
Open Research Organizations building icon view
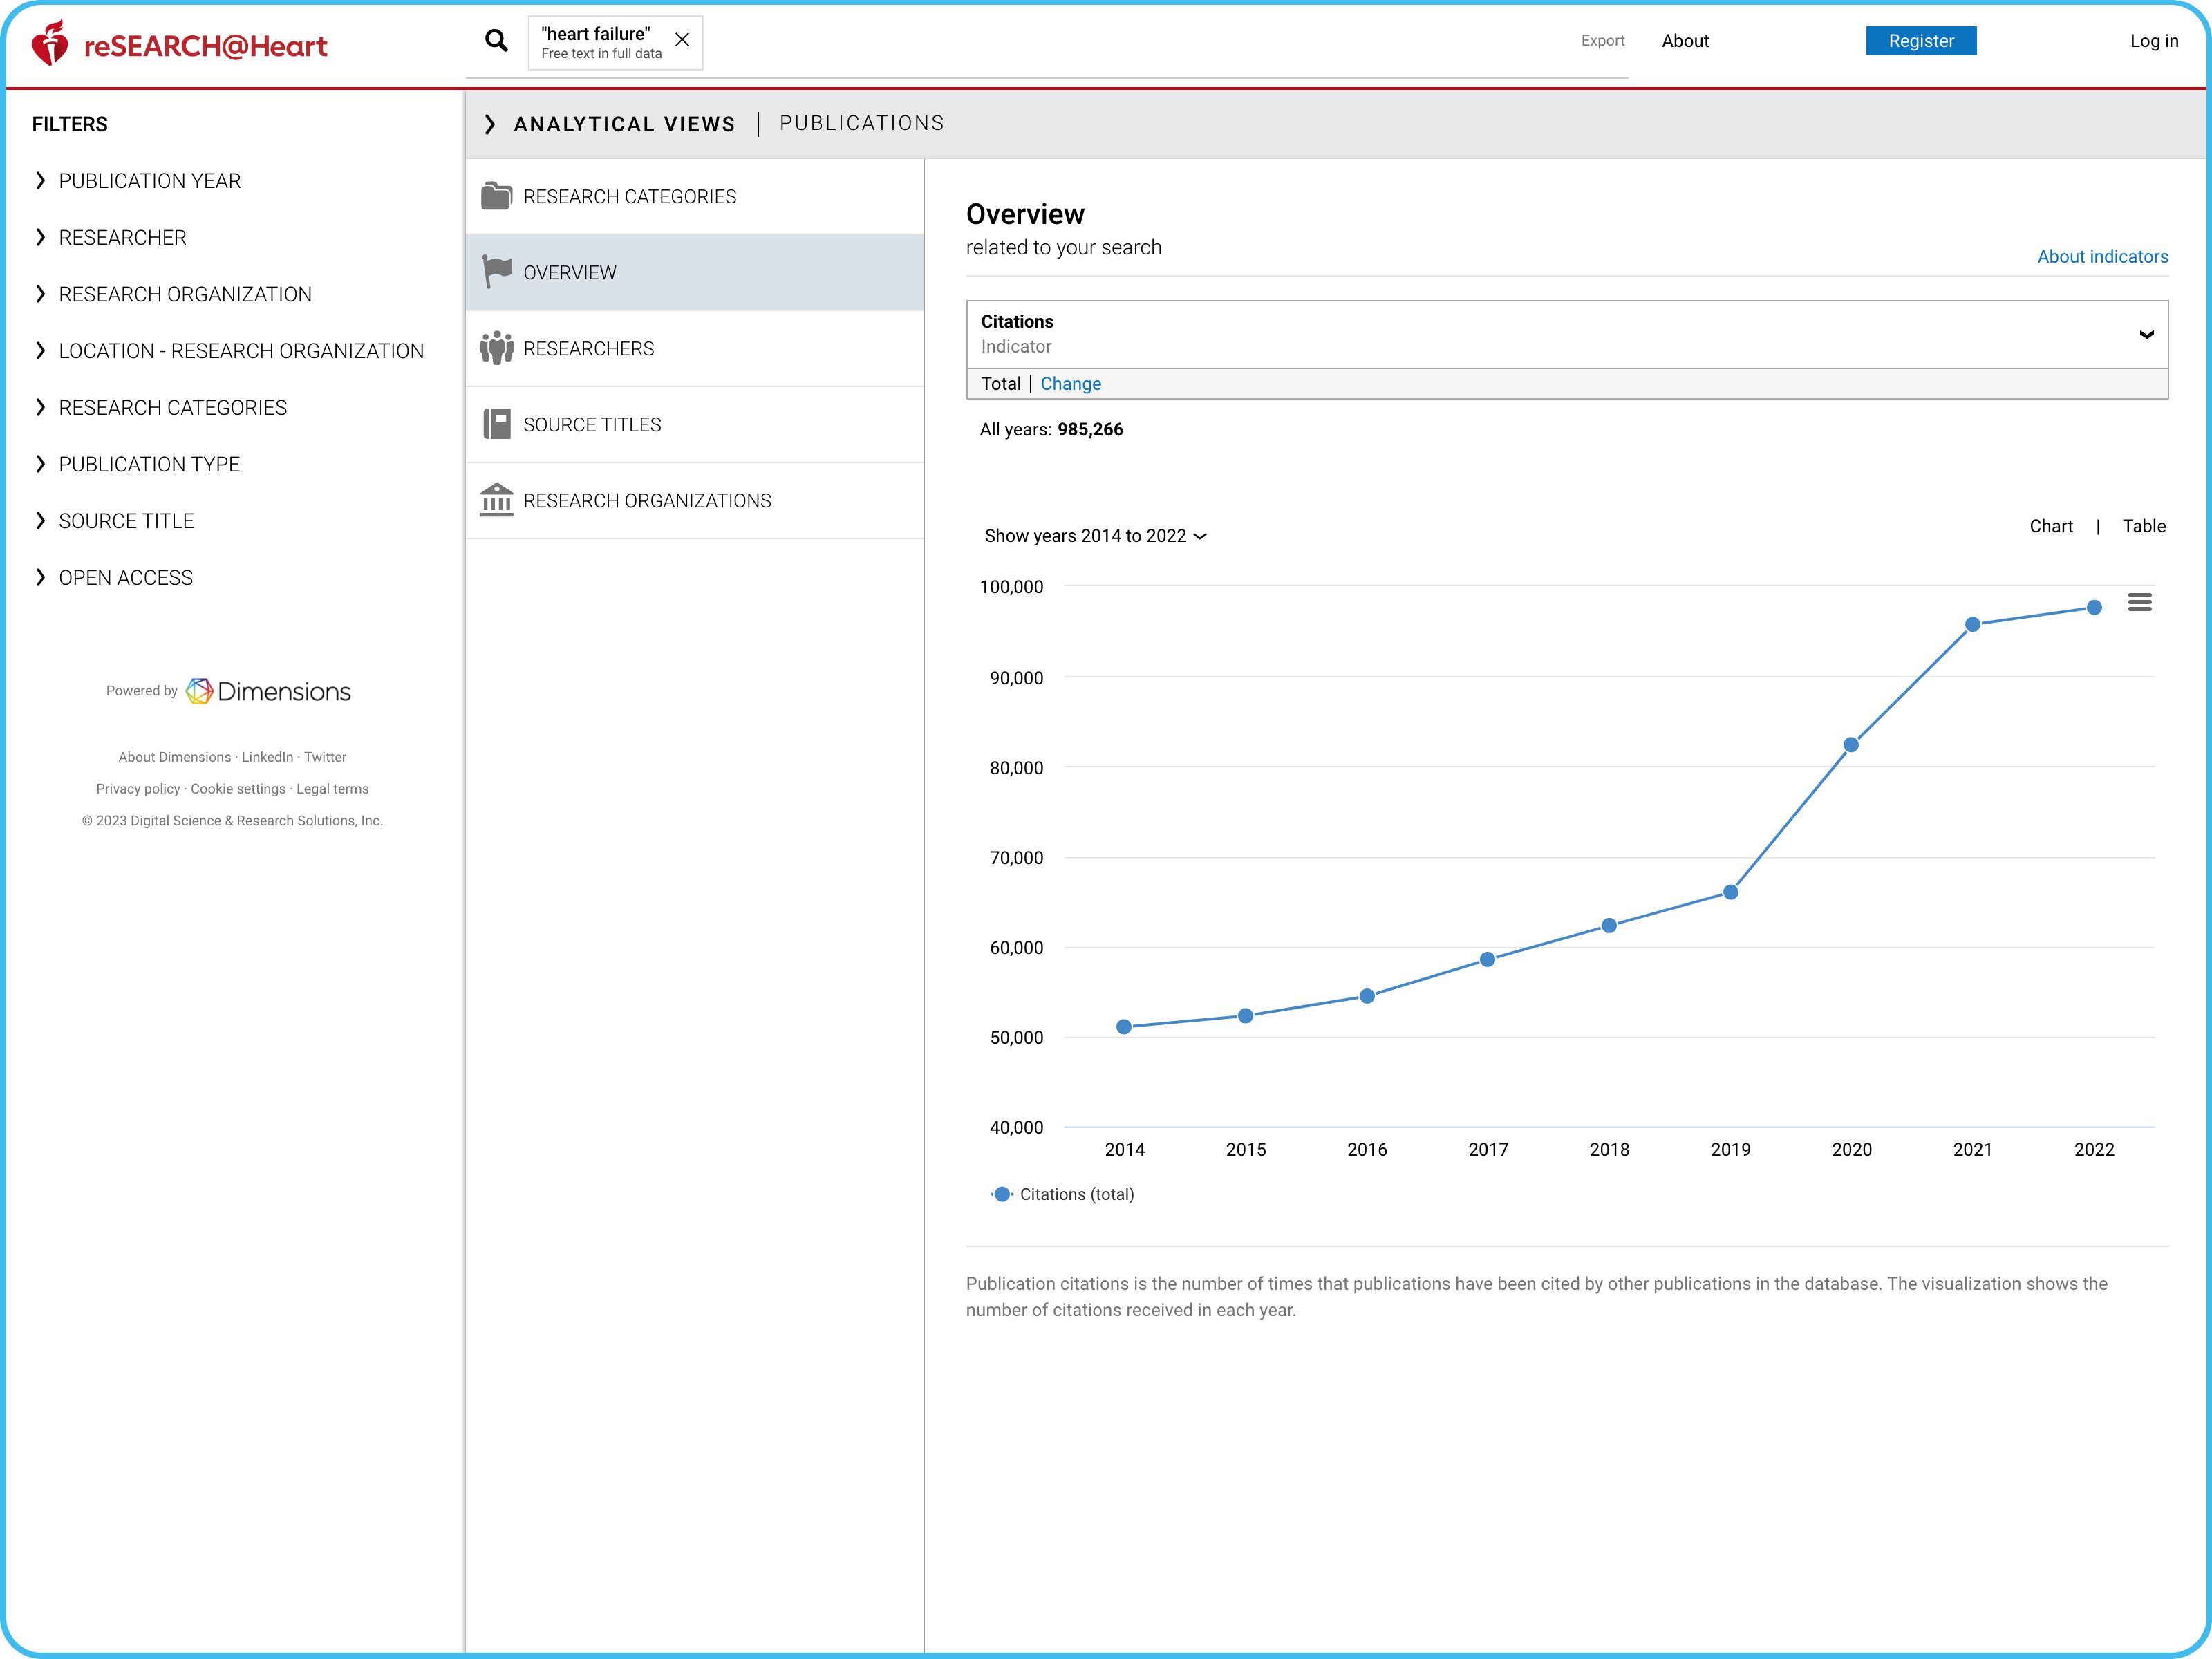pos(497,500)
